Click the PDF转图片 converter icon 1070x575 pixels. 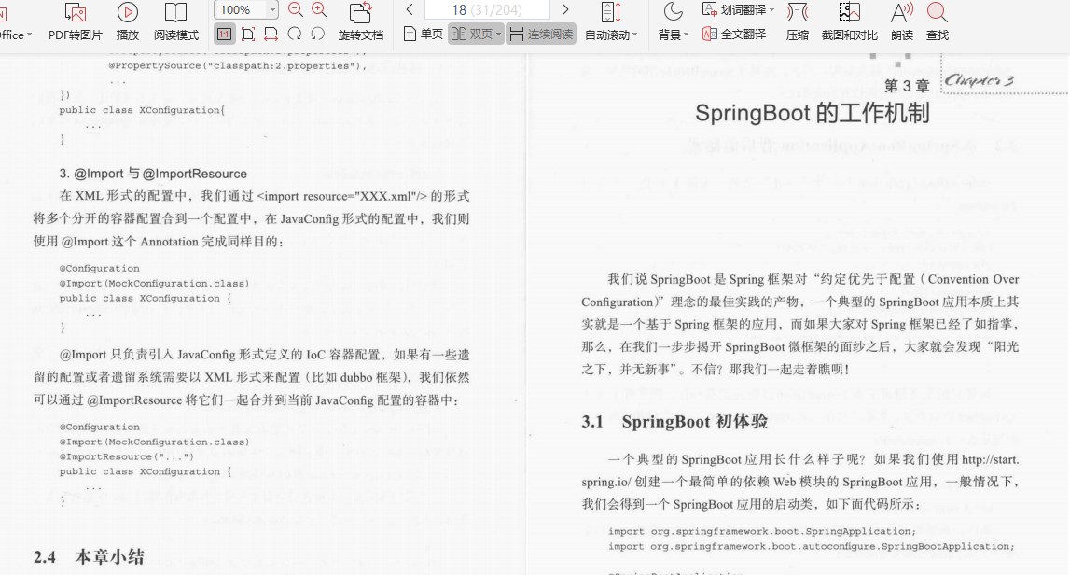point(75,12)
